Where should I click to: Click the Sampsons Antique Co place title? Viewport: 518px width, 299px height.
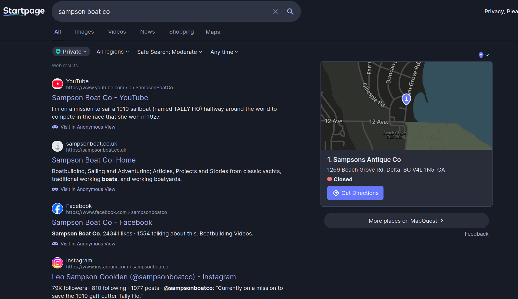pos(364,160)
